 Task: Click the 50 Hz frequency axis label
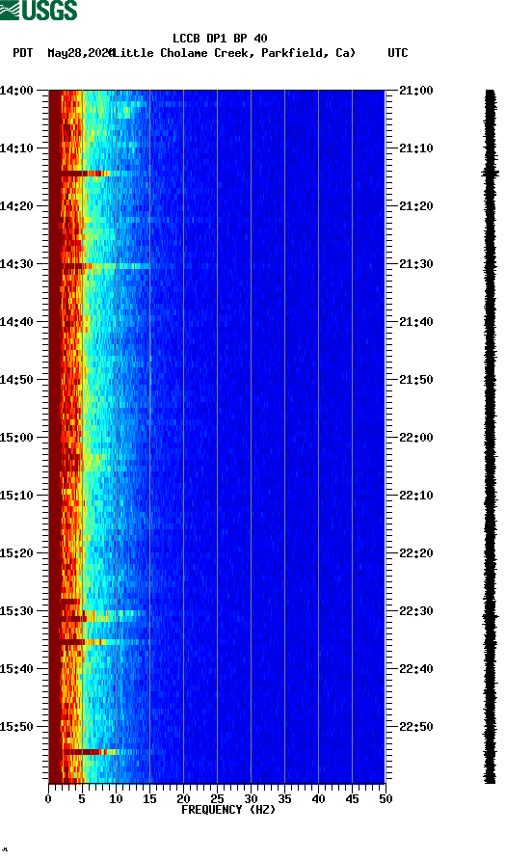(x=386, y=799)
